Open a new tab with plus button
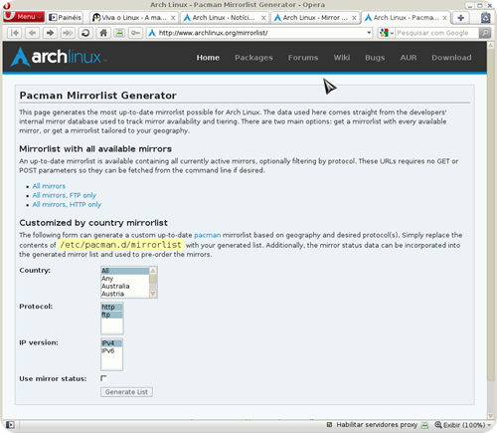 460,18
